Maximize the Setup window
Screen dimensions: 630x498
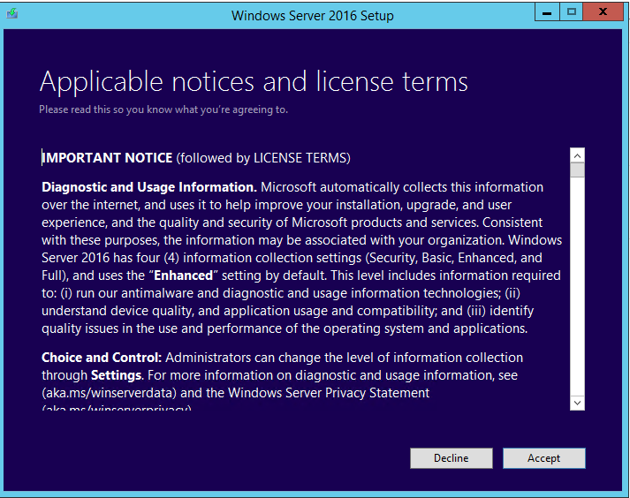(x=572, y=12)
